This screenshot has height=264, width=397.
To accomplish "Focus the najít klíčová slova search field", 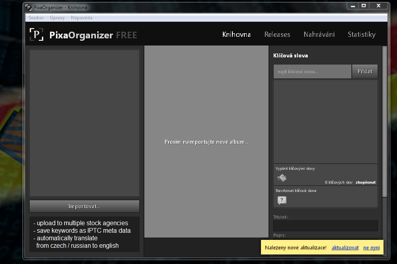I will pos(312,72).
